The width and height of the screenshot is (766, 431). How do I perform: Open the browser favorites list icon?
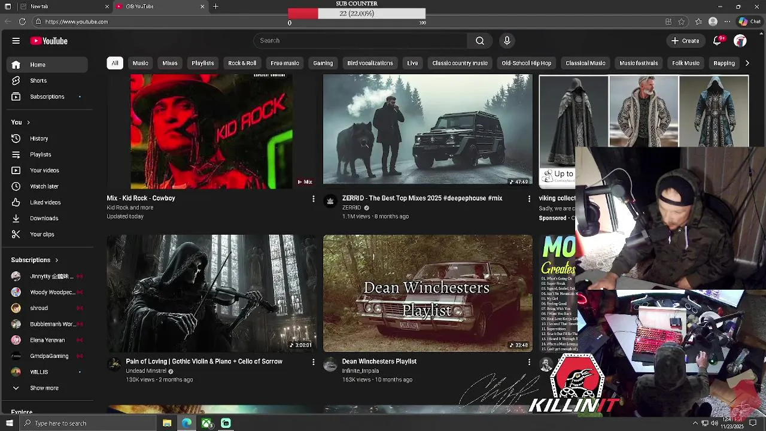click(x=698, y=22)
